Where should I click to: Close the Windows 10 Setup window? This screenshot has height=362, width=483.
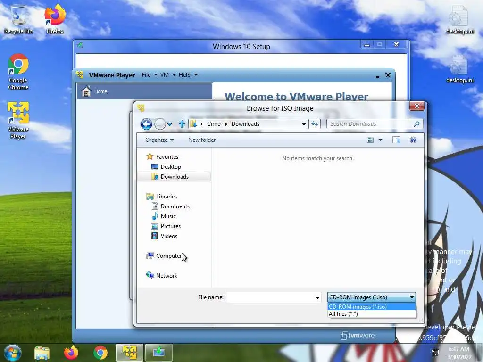[x=396, y=45]
